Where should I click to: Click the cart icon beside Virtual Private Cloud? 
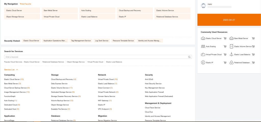coord(225,55)
